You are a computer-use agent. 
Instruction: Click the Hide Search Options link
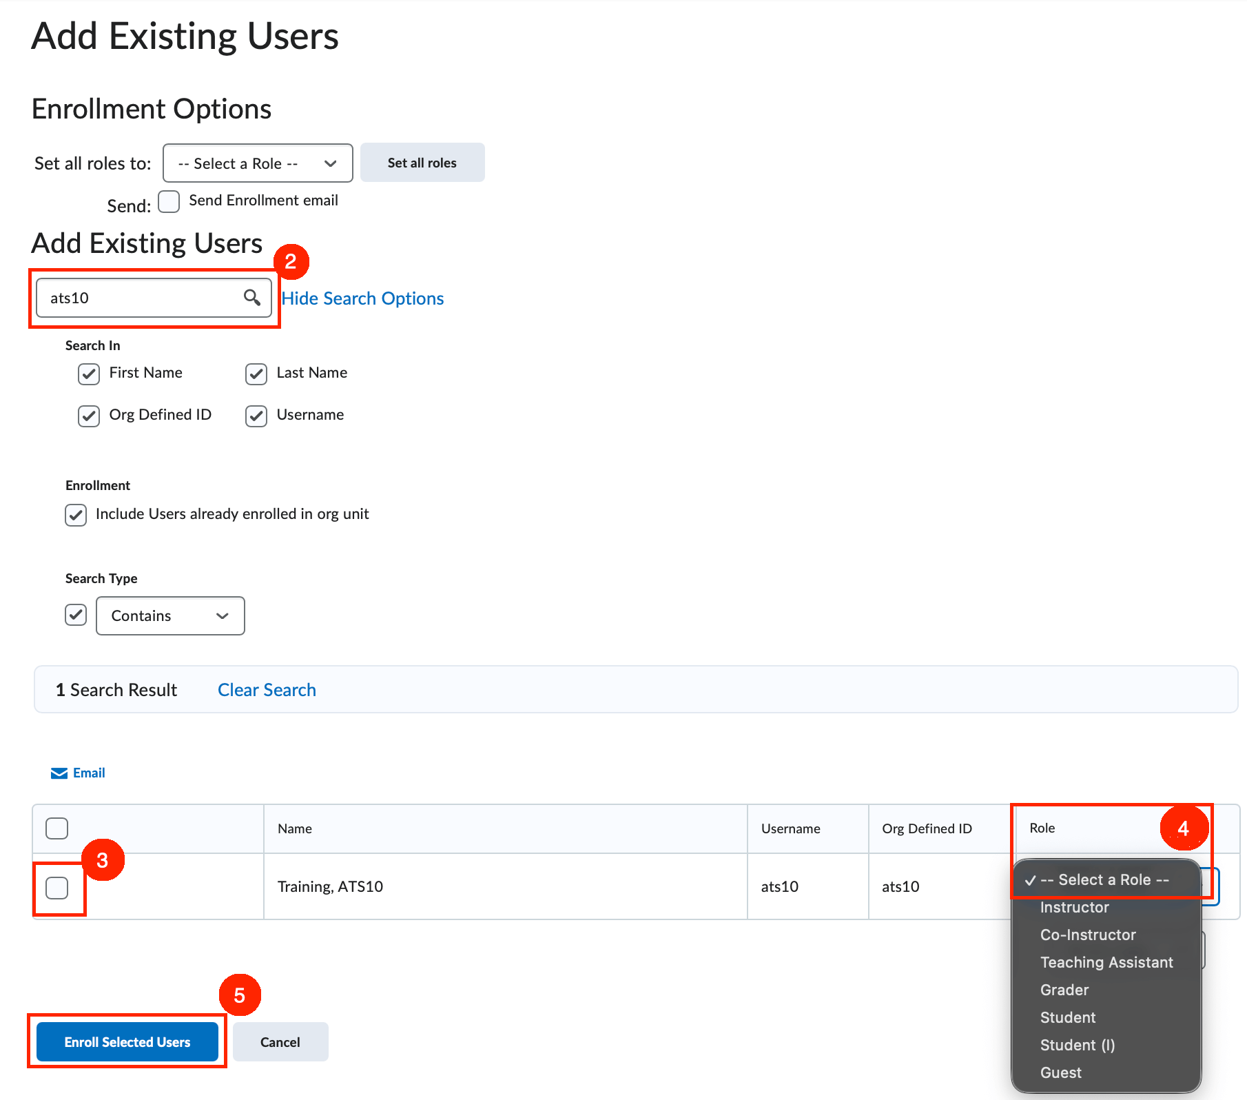(362, 298)
